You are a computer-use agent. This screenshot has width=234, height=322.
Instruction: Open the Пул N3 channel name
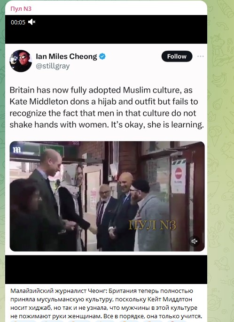point(21,8)
